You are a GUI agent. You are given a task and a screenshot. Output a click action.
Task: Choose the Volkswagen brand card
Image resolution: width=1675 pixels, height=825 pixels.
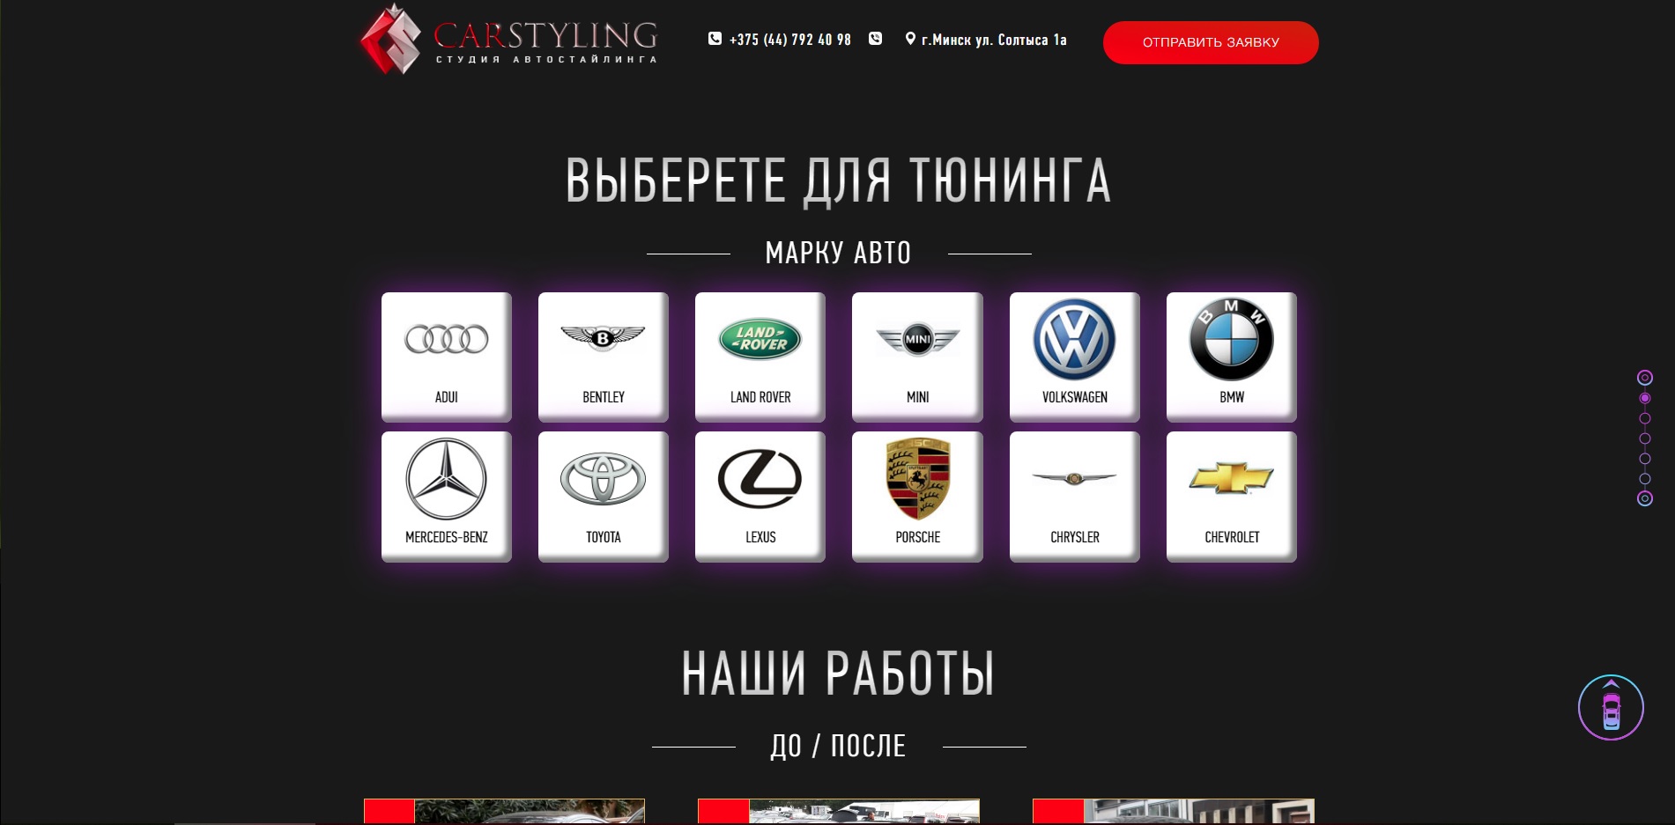tap(1075, 357)
